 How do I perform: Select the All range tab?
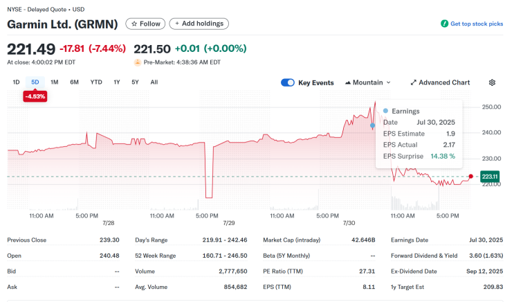(154, 82)
